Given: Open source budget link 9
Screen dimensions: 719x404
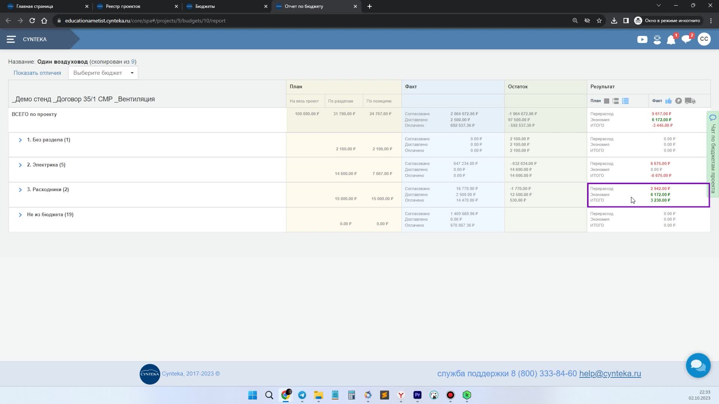Looking at the screenshot, I should tap(133, 62).
